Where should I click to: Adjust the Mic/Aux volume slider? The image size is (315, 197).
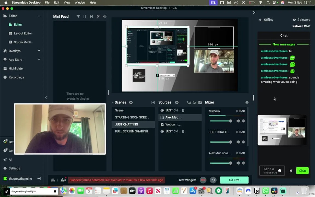coord(221,121)
